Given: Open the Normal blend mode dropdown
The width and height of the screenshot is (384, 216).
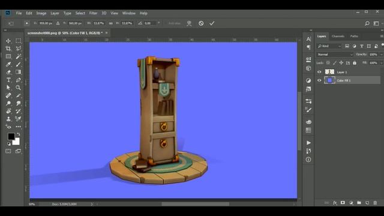Looking at the screenshot, I should click(x=335, y=55).
